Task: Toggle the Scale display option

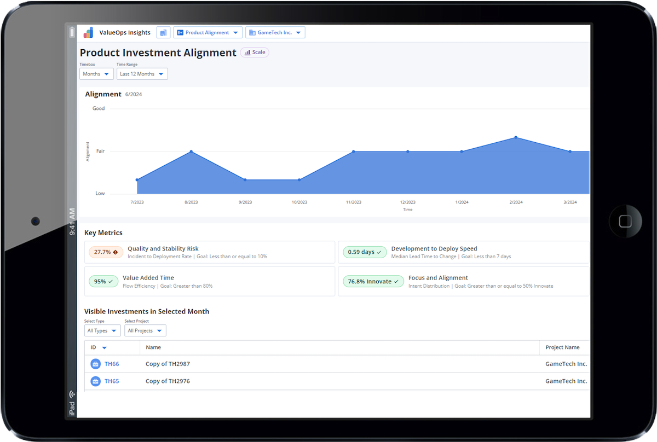Action: pyautogui.click(x=255, y=52)
